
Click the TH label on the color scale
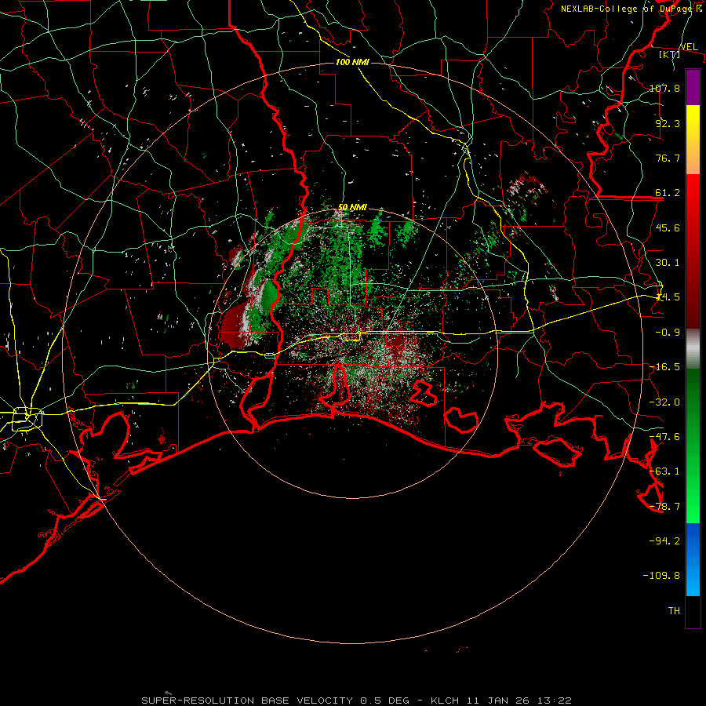[674, 611]
